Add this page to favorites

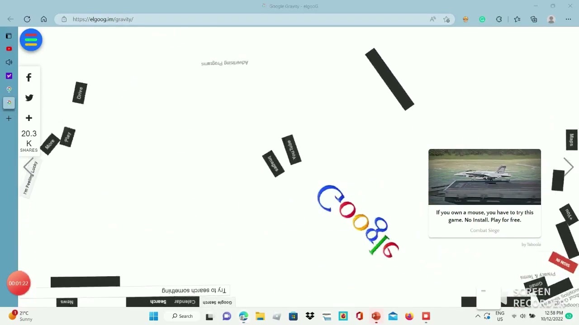tap(446, 19)
